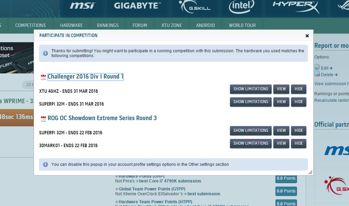The width and height of the screenshot is (349, 206).
Task: Hide SuperPi 32M stage ending 31 Mar
Action: click(x=298, y=102)
